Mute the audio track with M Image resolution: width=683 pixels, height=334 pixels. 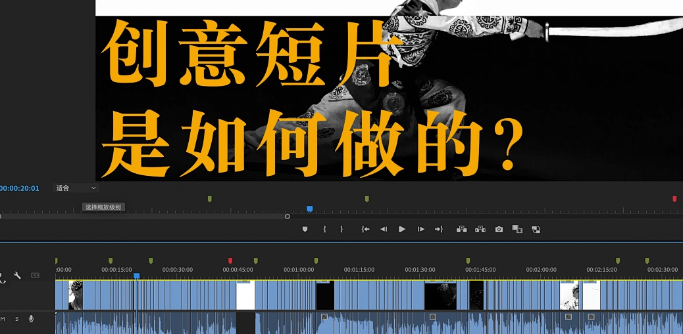[3, 319]
